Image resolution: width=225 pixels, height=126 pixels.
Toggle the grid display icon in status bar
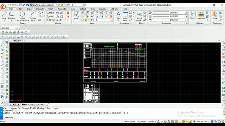tap(176, 121)
